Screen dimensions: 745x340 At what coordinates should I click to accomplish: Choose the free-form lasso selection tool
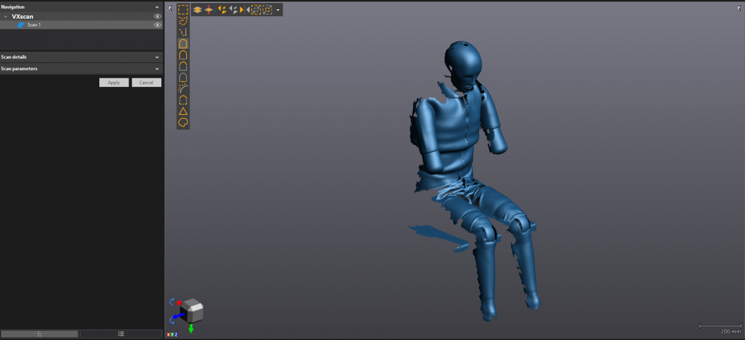[183, 20]
